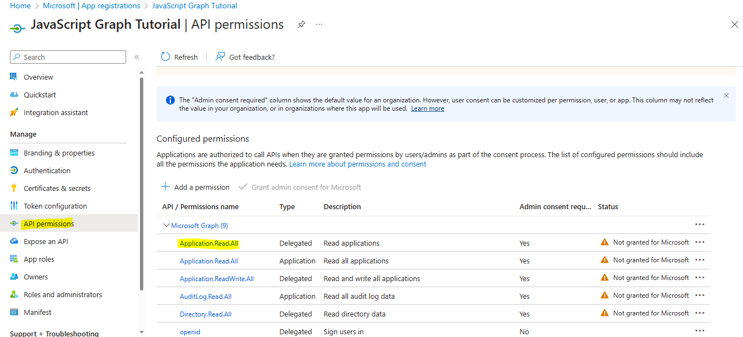Open Quickstart in the sidebar
This screenshot has width=743, height=337.
40,95
